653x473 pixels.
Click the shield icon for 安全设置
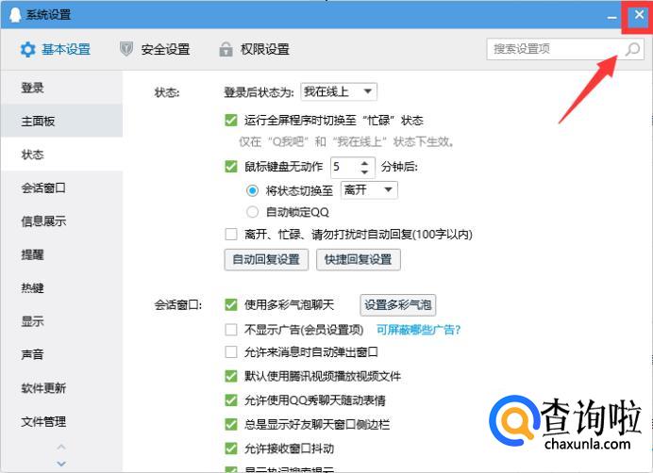click(126, 49)
